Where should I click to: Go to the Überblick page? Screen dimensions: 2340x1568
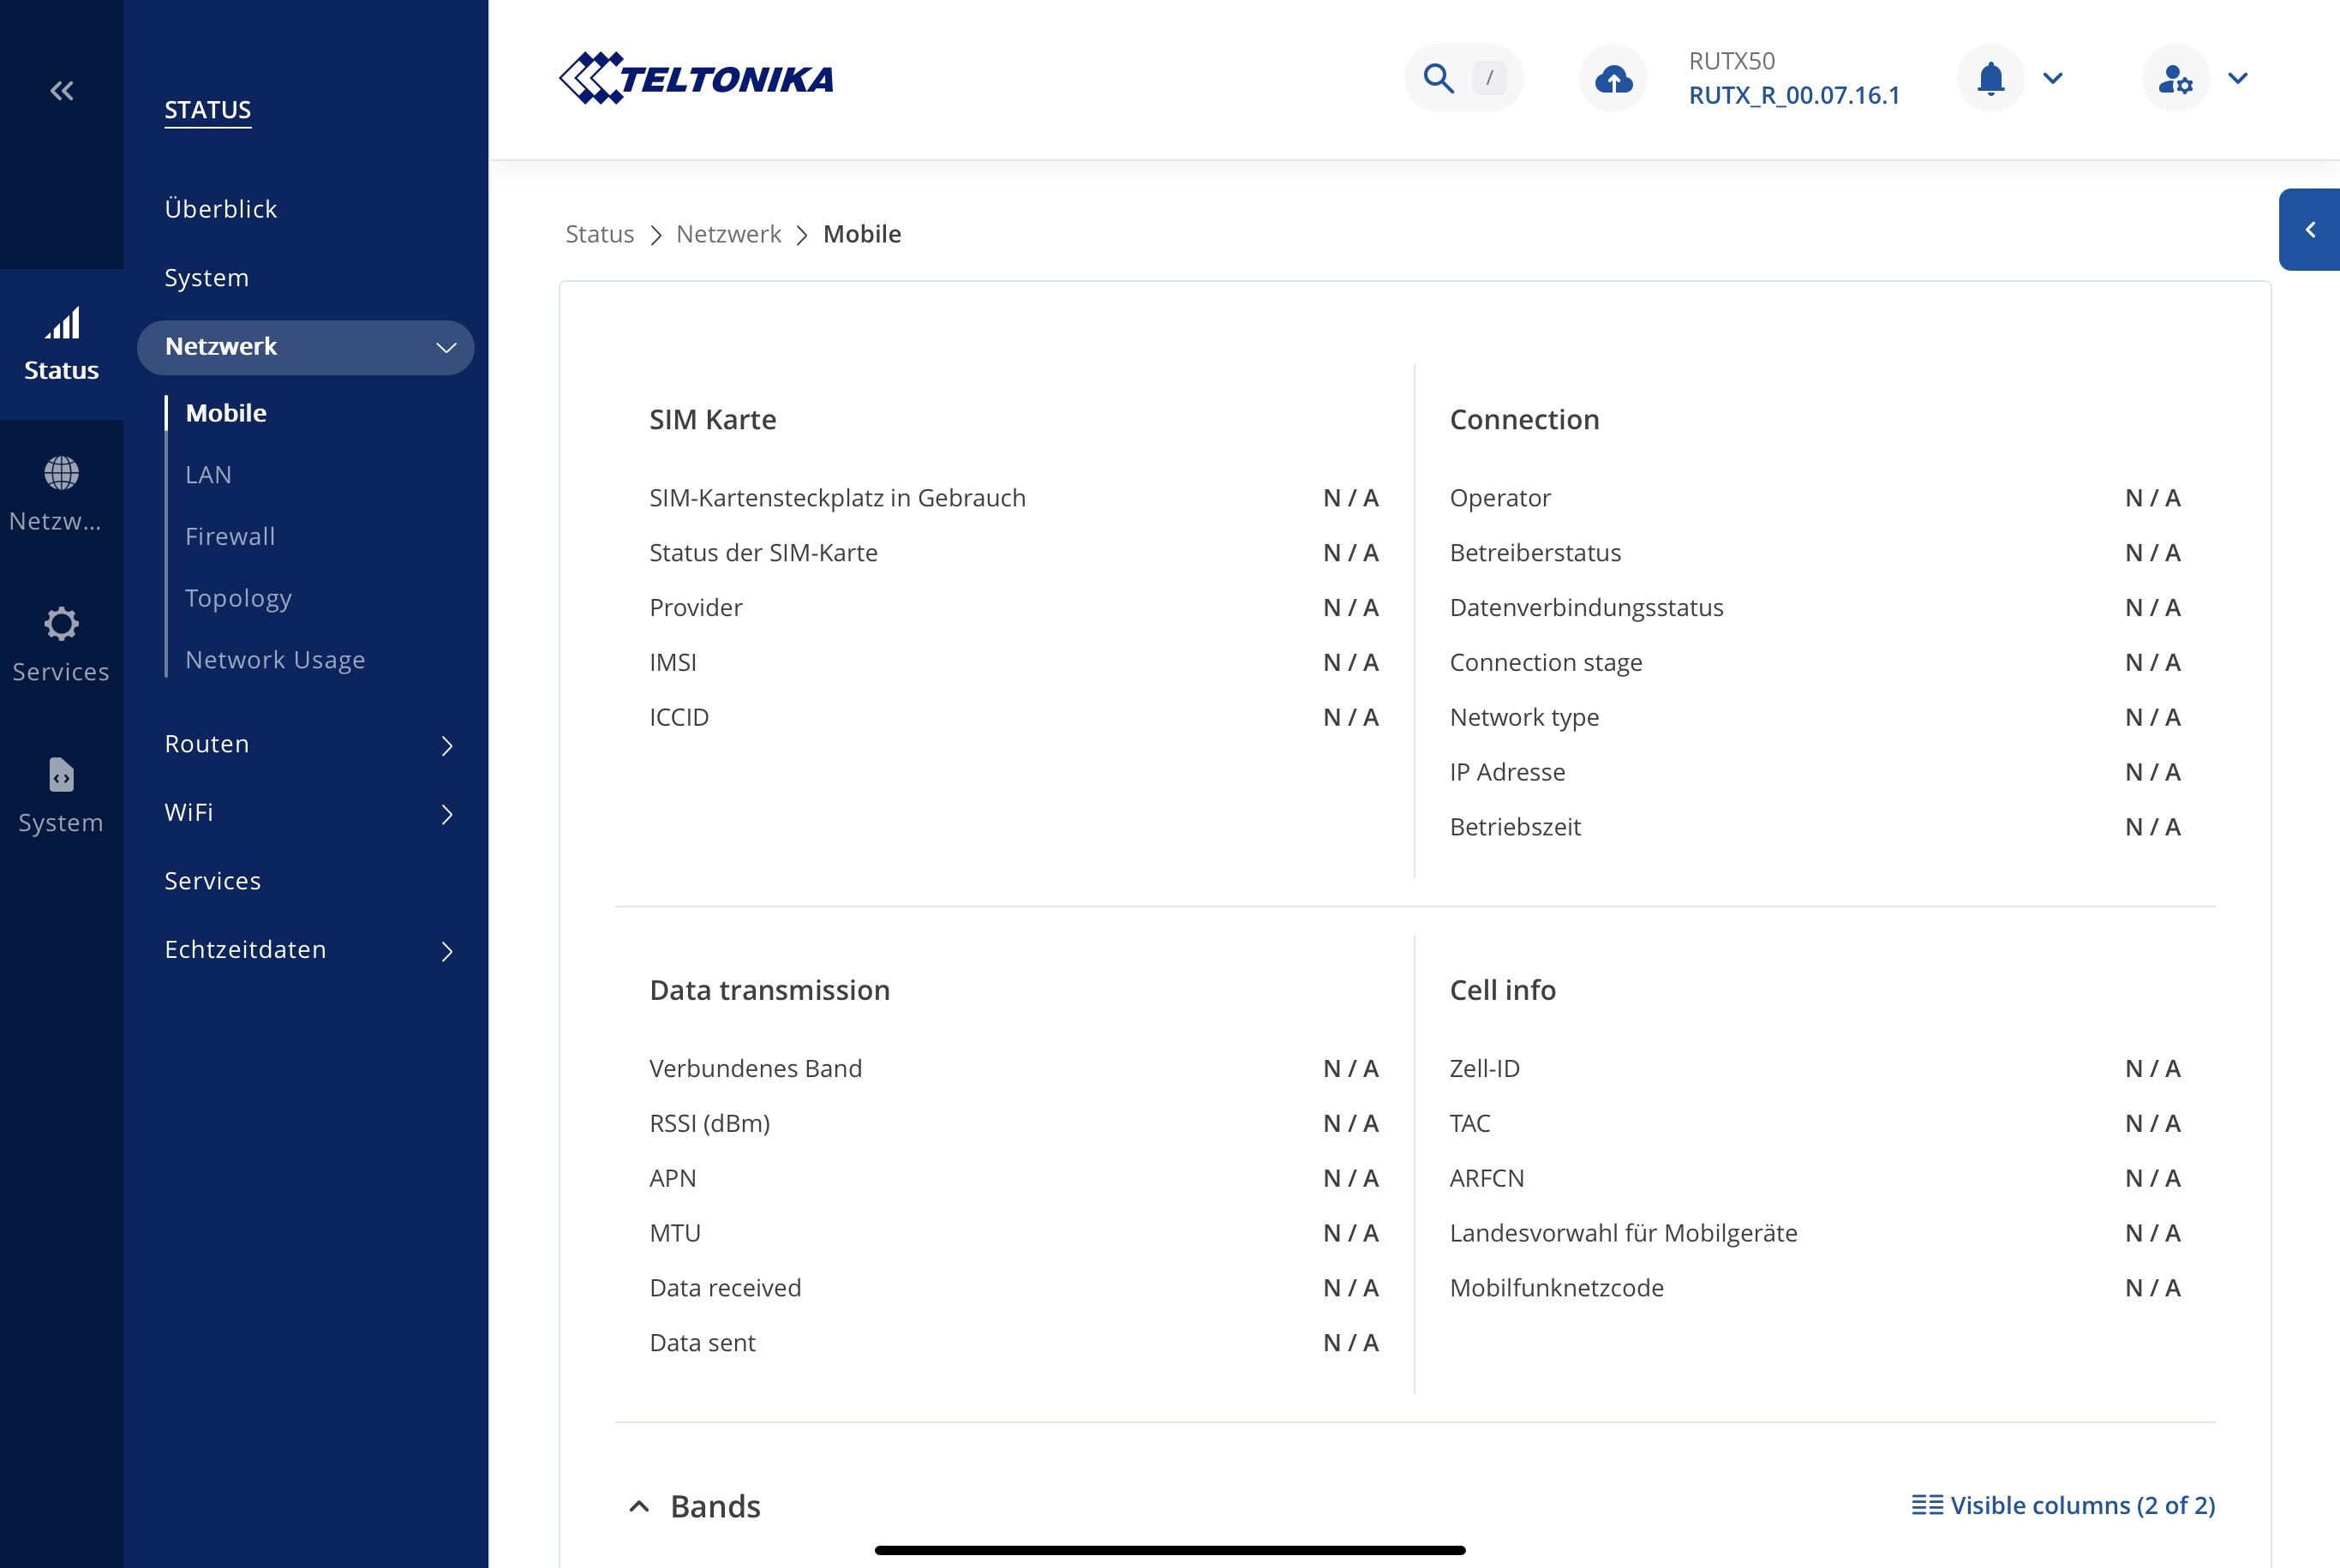(221, 209)
